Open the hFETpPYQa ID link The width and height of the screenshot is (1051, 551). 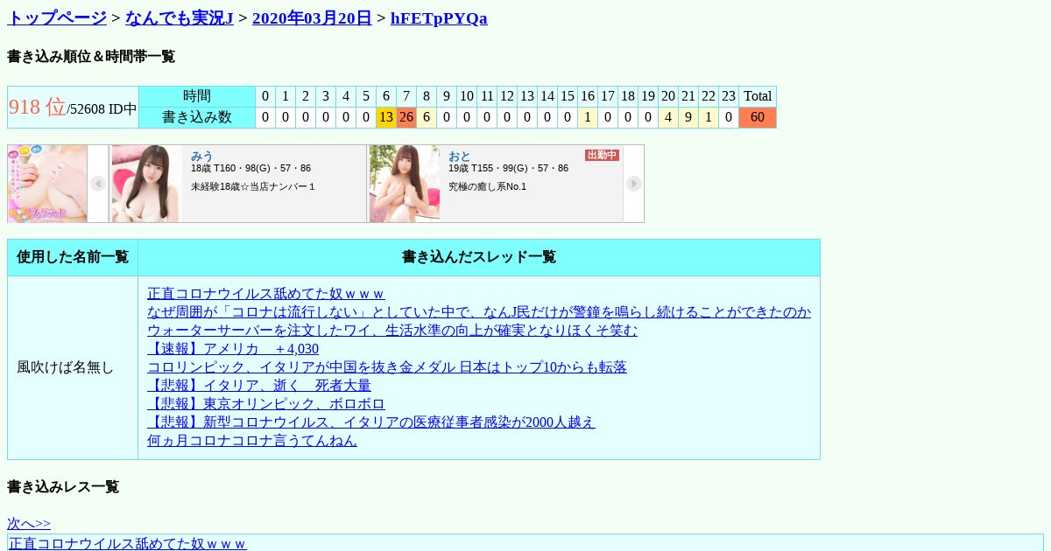(439, 17)
